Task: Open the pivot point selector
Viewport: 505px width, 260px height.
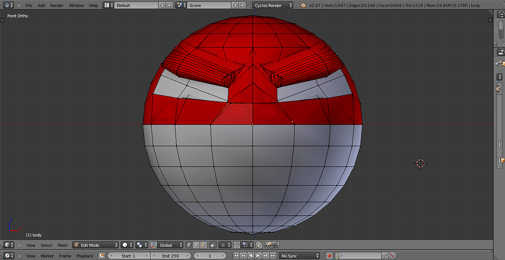Action: point(142,245)
